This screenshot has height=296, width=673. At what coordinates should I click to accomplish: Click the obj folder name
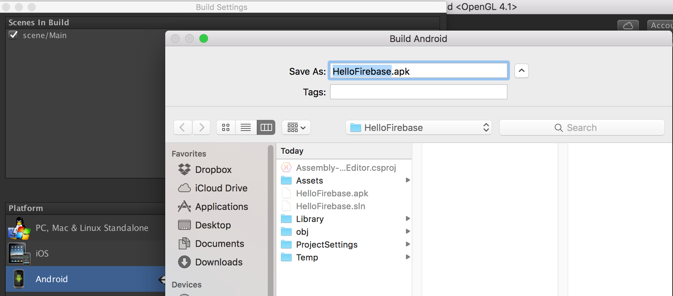302,232
